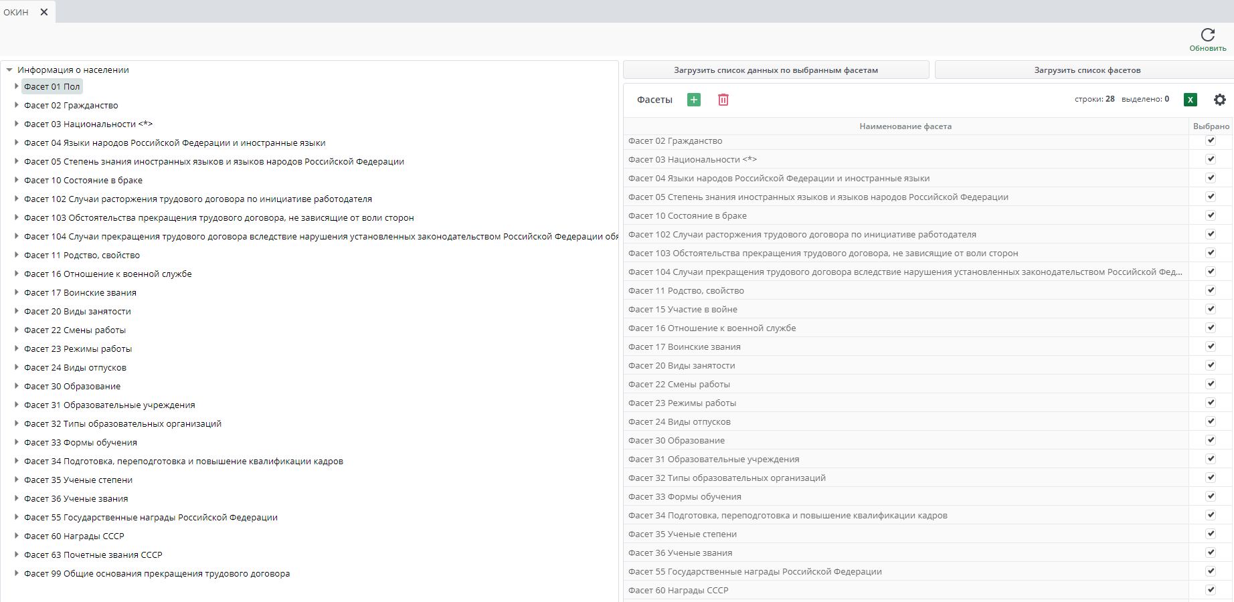Click Загрузить список фасетов button
1234x602 pixels.
(1087, 70)
